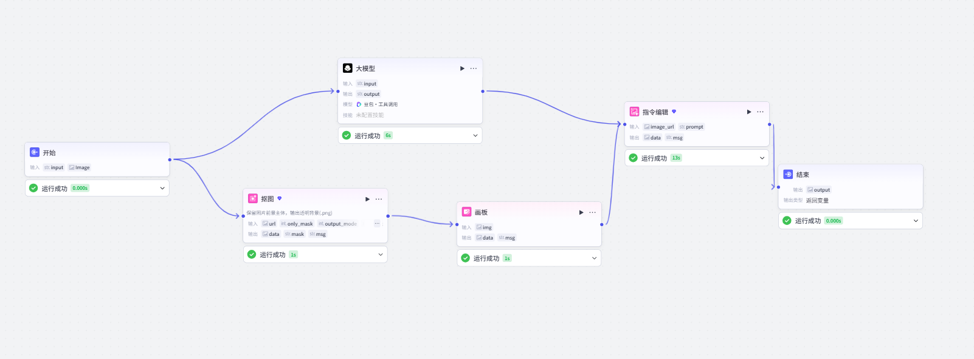Click the 结束 node icon
Viewport: 974px width, 359px height.
[x=788, y=174]
